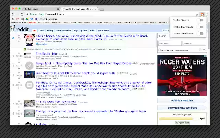Click the 'login' button
220x138 pixels.
coord(202,49)
